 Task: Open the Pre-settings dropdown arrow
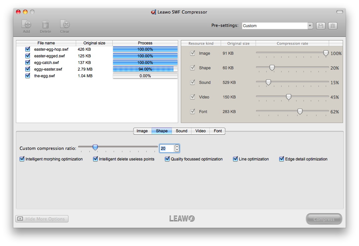(x=310, y=26)
